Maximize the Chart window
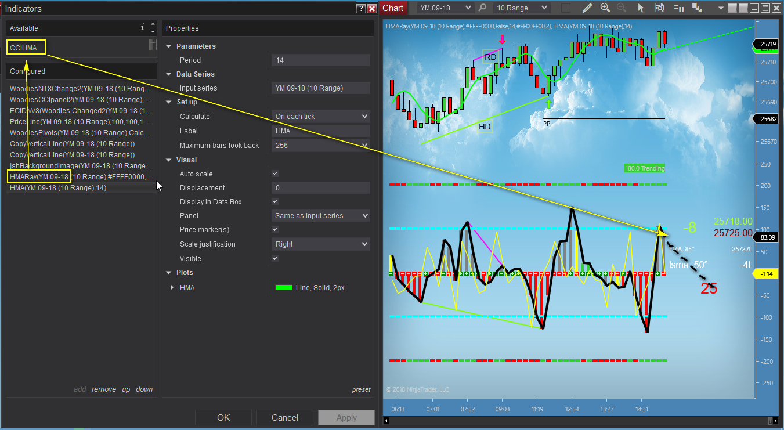This screenshot has height=430, width=784. 765,8
